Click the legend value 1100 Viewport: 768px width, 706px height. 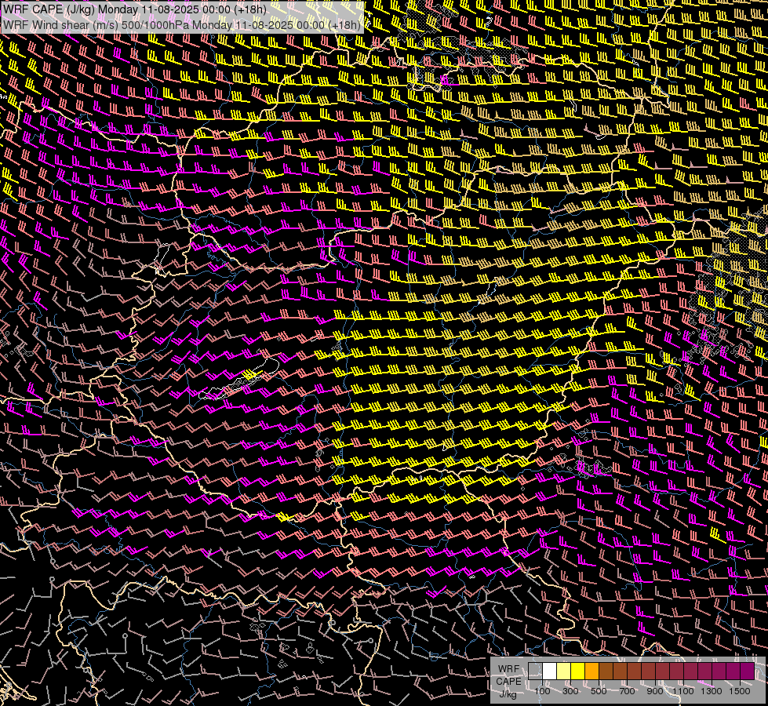pos(682,691)
